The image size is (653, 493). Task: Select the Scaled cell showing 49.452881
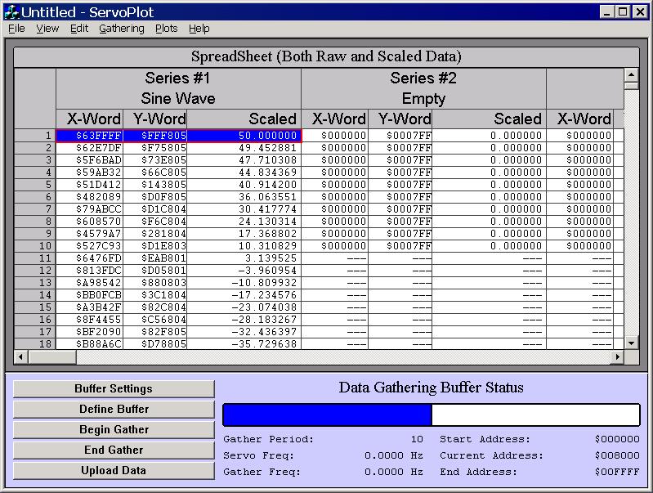click(244, 148)
